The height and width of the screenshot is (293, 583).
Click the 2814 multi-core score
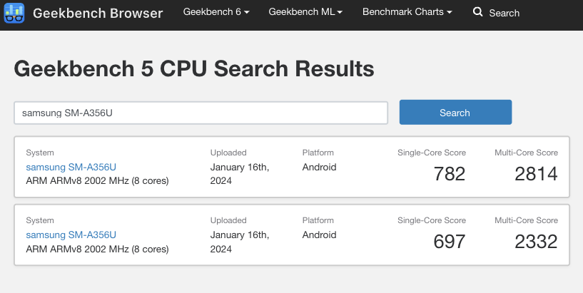[536, 174]
